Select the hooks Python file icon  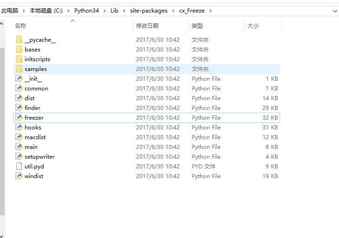point(19,128)
